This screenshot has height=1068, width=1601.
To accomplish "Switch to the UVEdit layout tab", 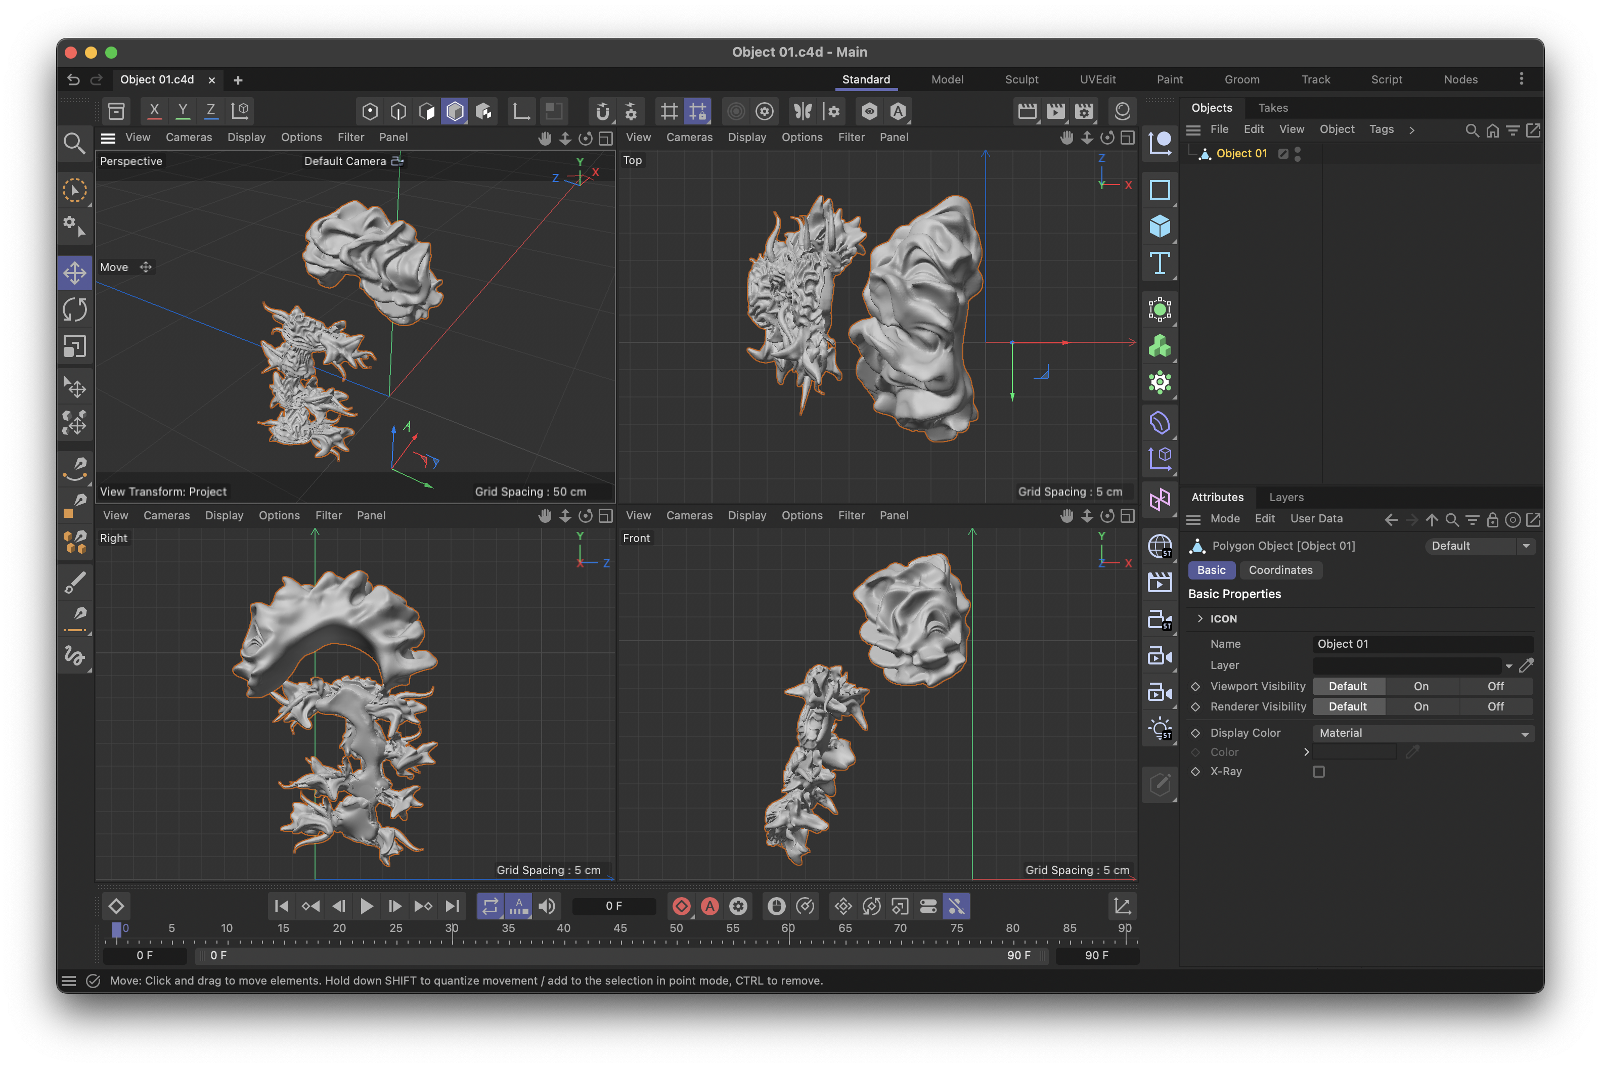I will (1098, 80).
